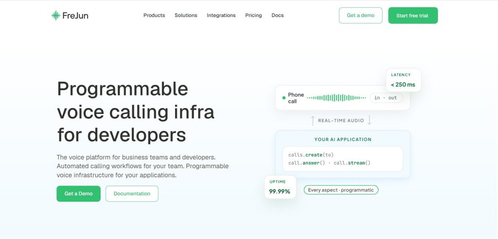498x239 pixels.
Task: Click the Start free trial button
Action: coord(412,16)
